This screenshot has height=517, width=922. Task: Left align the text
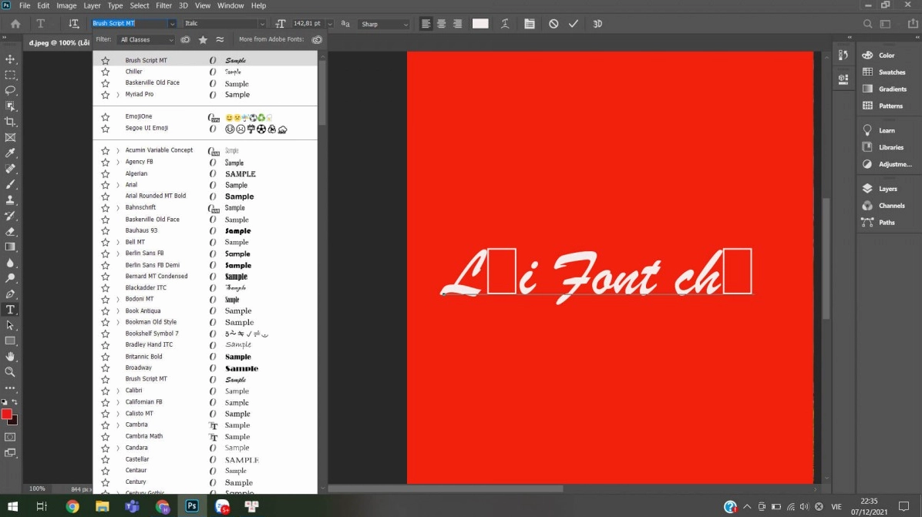pos(426,23)
